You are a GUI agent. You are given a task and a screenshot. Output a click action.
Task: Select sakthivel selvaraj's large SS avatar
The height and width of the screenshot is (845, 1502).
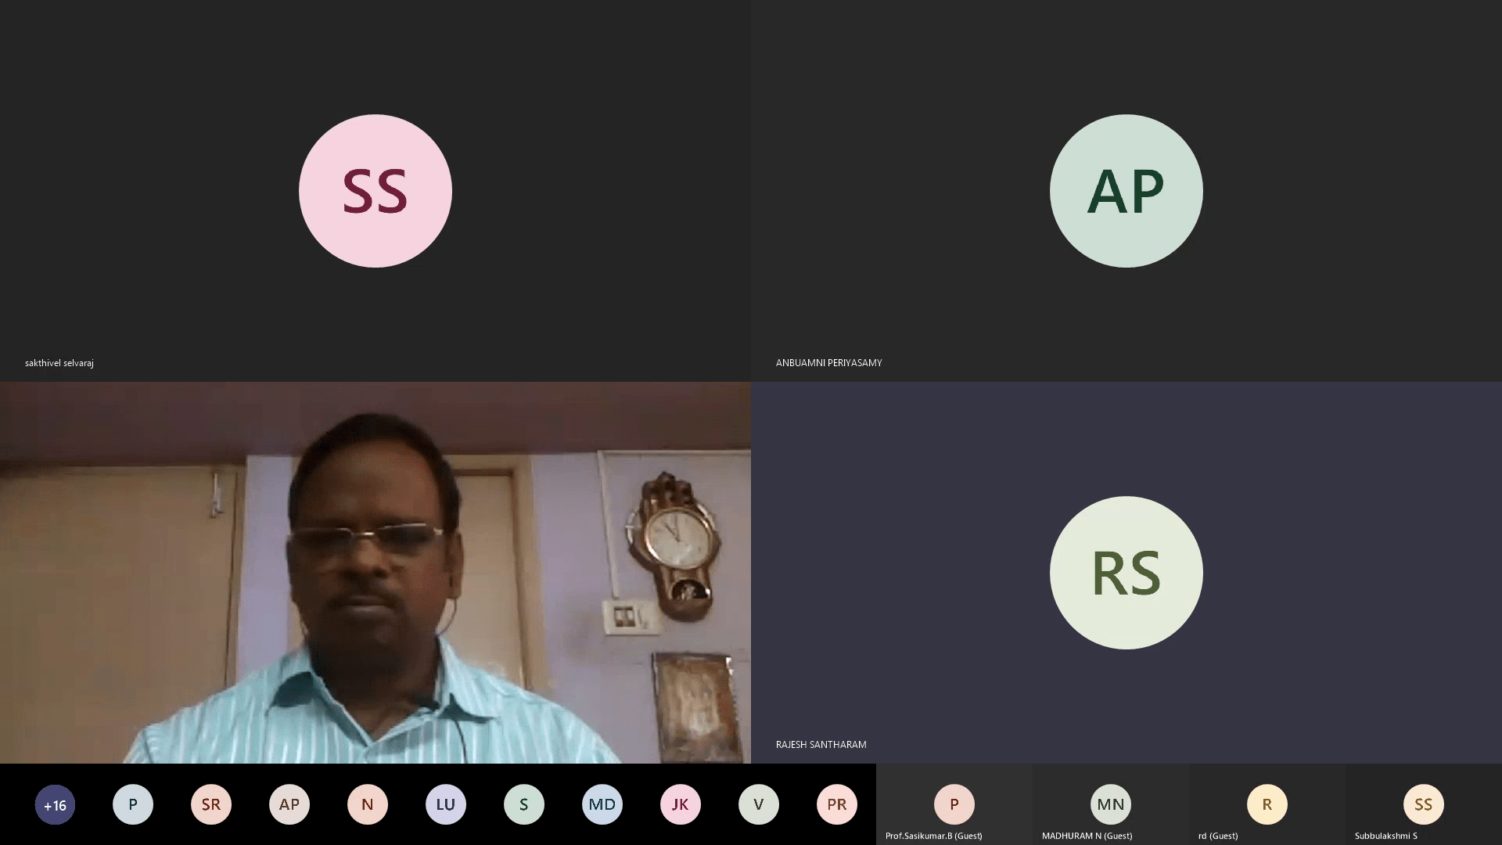click(x=375, y=191)
